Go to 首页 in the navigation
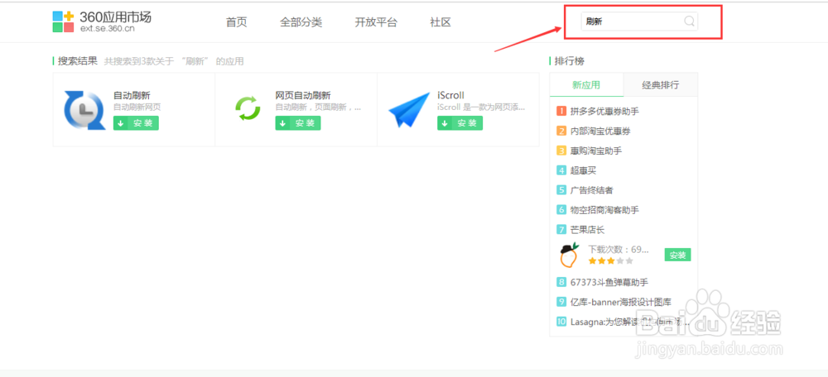Viewport: 828px width, 377px height. 237,22
